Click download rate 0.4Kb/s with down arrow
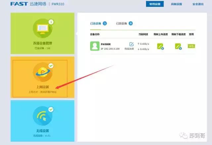The image size is (212, 145). coord(143,49)
